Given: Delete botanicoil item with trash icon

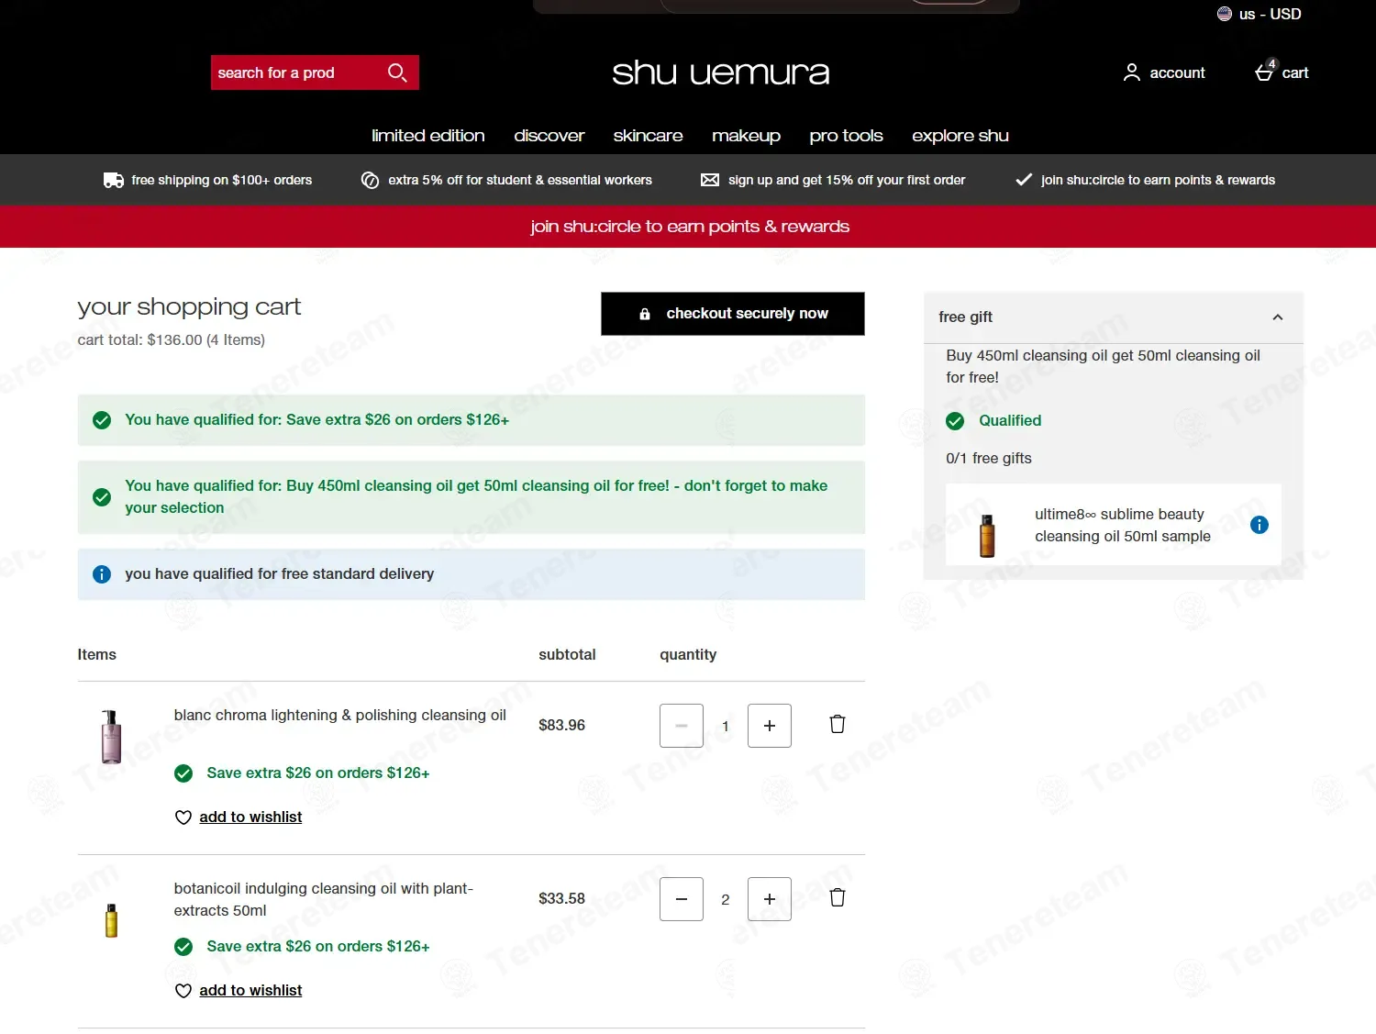Looking at the screenshot, I should [838, 897].
